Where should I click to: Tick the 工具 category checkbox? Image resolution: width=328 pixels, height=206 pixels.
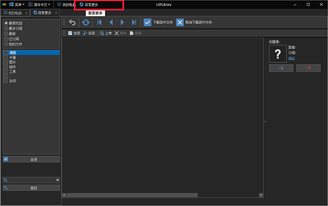(5, 71)
